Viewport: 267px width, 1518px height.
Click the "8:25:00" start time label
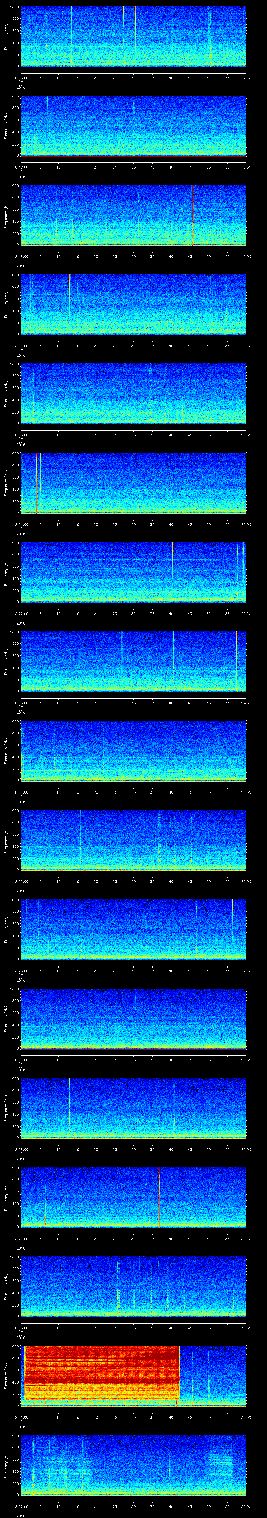[x=22, y=881]
